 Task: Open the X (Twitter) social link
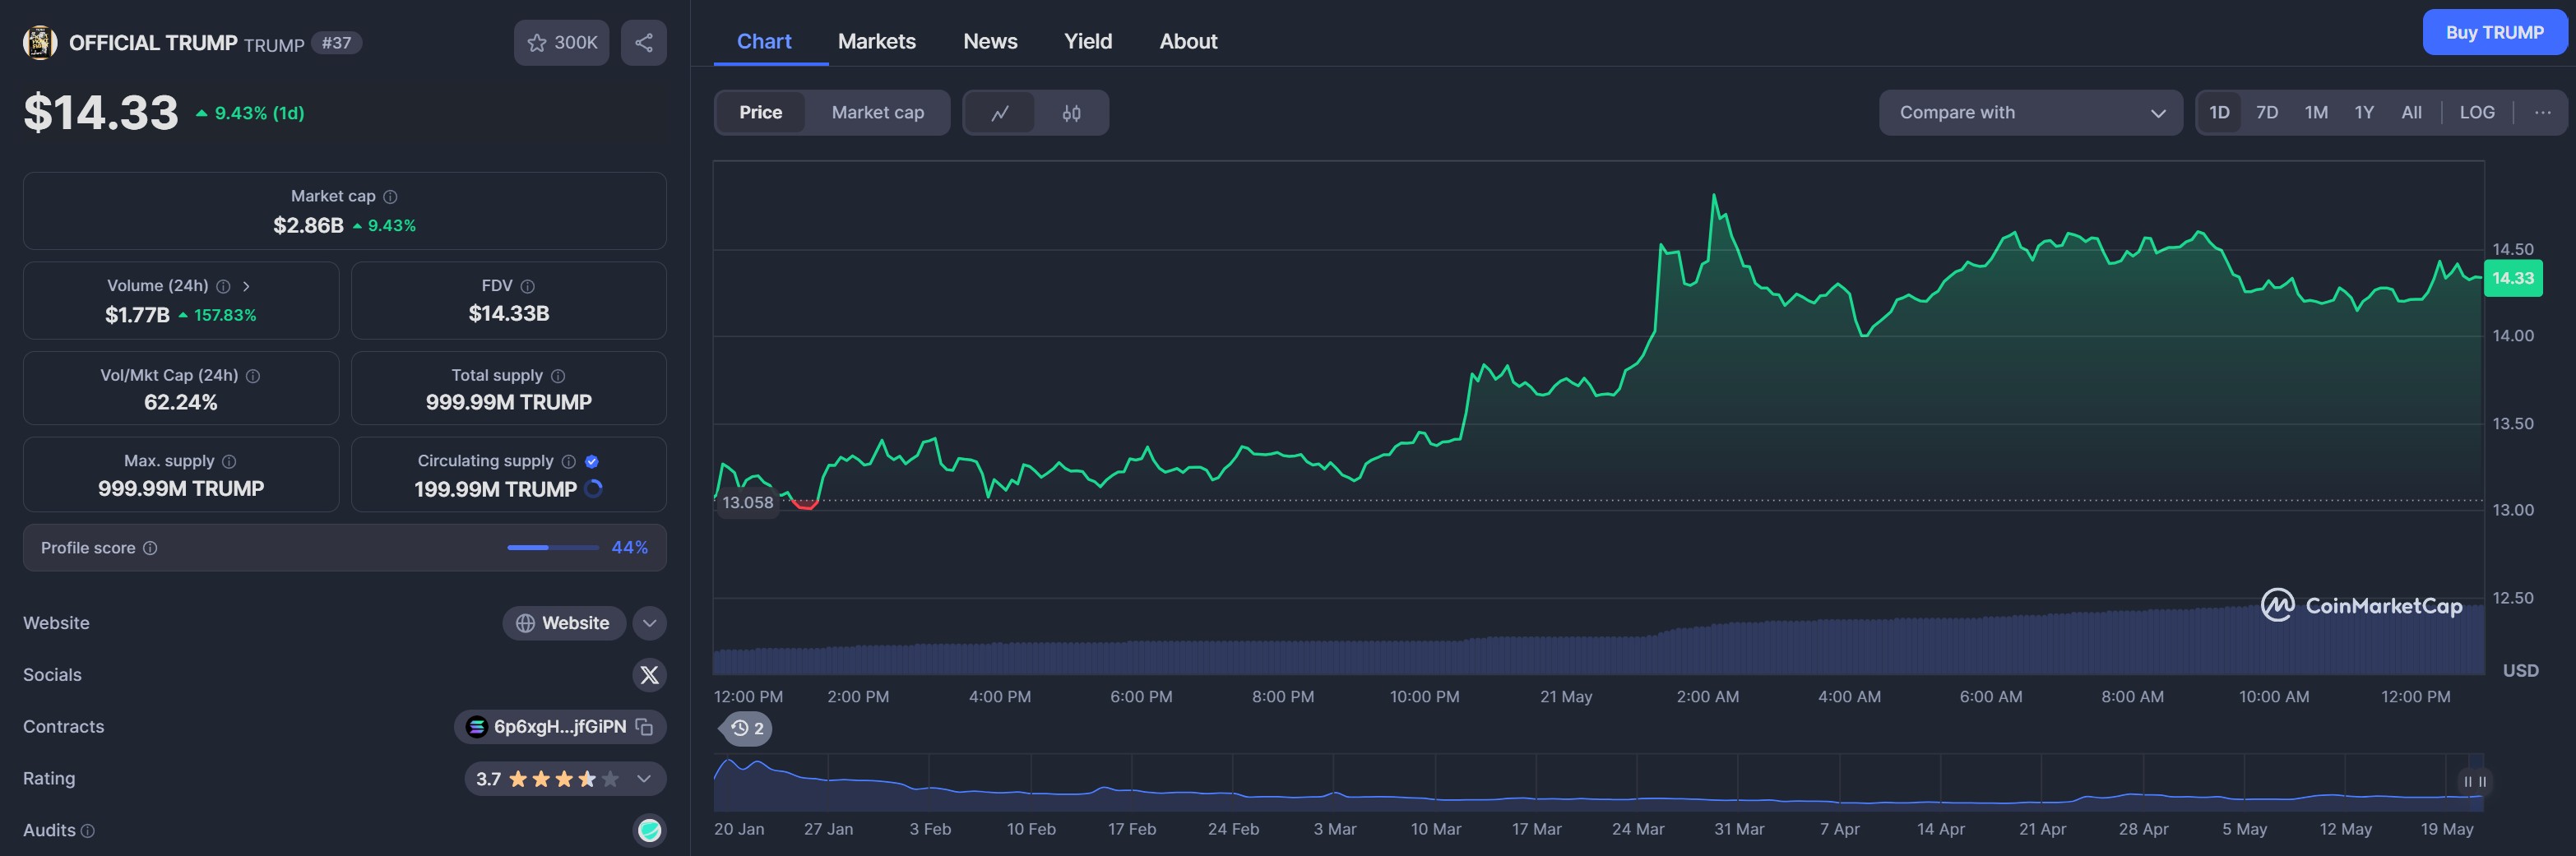649,675
